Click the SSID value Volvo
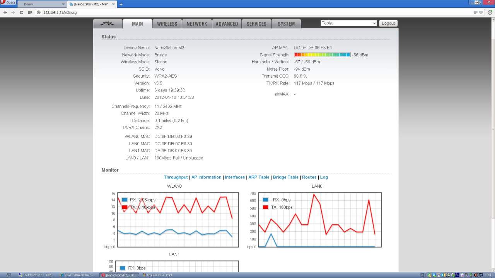The height and width of the screenshot is (278, 495). [159, 69]
